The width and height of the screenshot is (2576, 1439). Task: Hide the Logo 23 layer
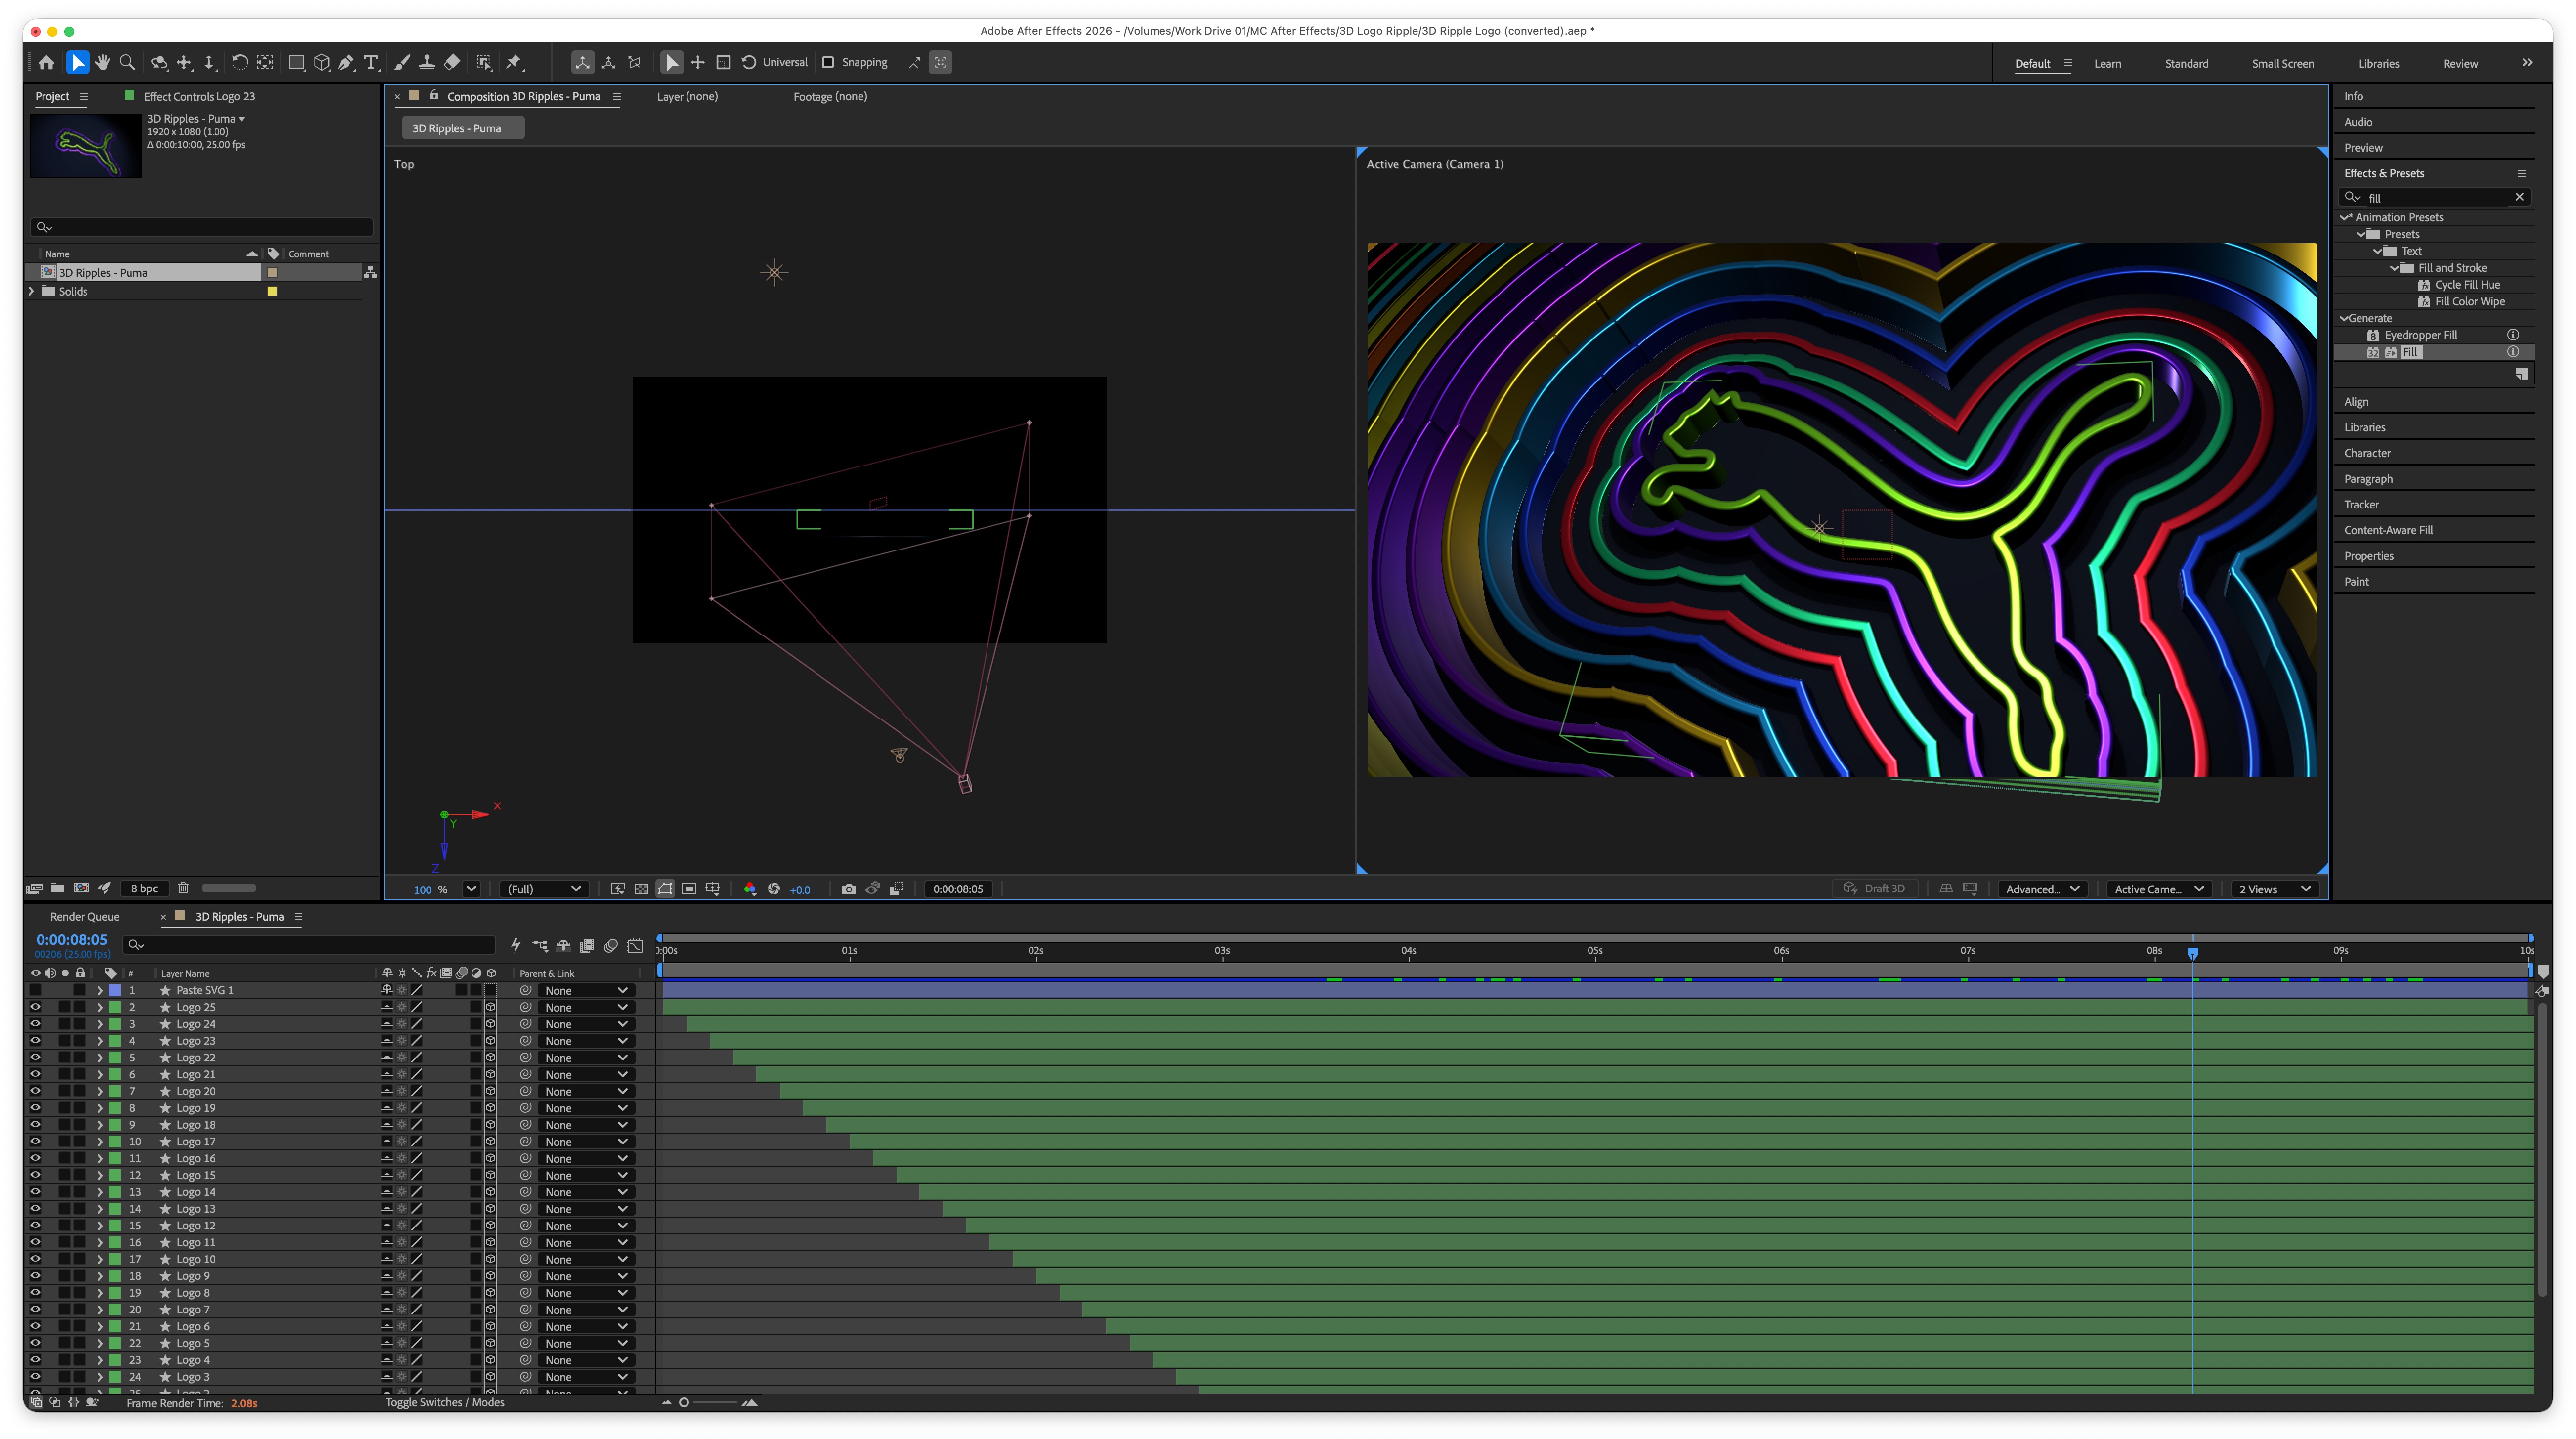(x=35, y=1041)
